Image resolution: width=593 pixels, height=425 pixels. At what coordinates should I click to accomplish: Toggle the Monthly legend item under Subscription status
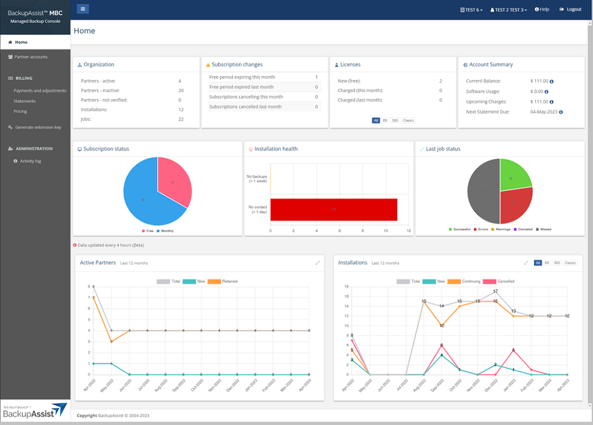[x=165, y=231]
